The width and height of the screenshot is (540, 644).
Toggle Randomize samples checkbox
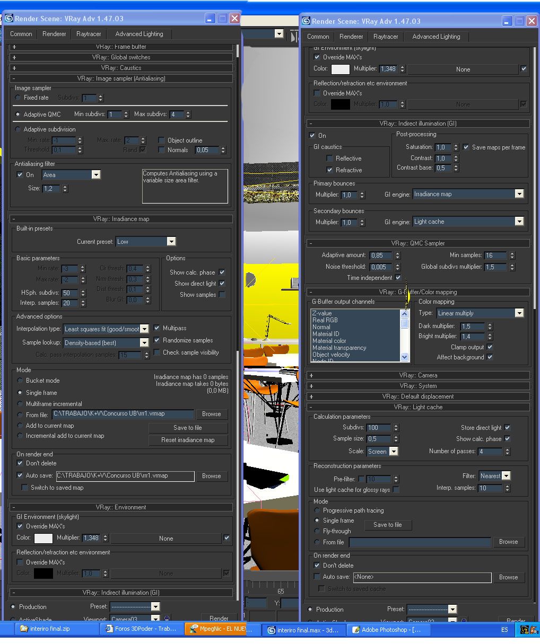pyautogui.click(x=156, y=340)
